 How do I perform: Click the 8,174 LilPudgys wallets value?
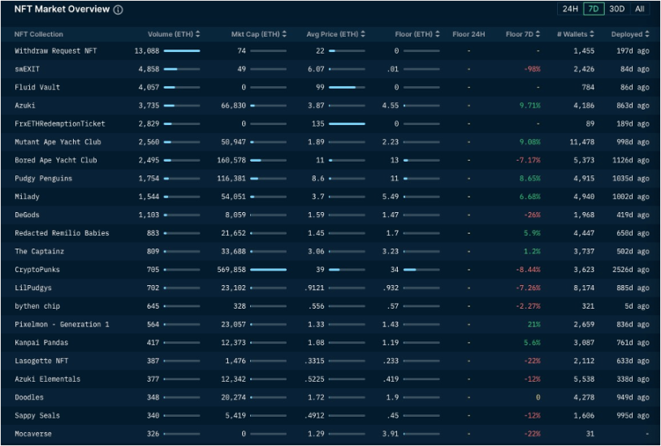coord(584,288)
